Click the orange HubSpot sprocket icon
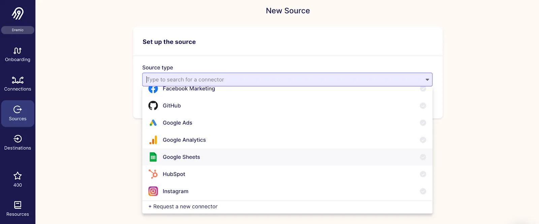 click(x=153, y=174)
